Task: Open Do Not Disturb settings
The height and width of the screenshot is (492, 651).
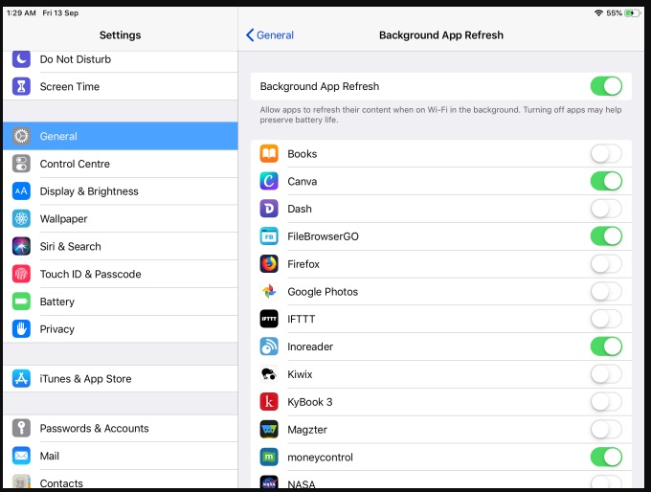Action: tap(121, 60)
